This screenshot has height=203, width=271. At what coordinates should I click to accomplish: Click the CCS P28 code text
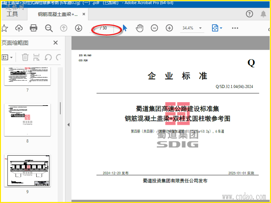(x=83, y=61)
